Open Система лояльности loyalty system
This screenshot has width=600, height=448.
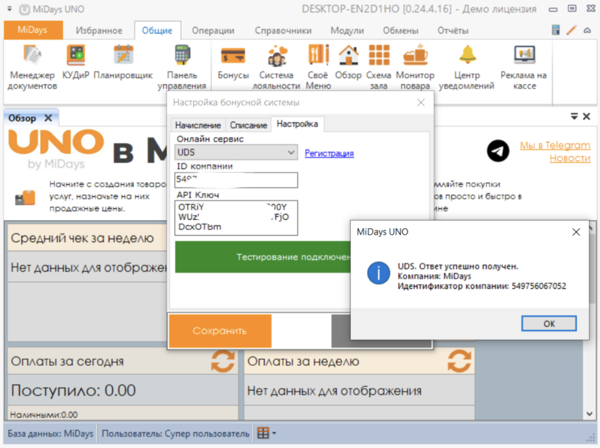tap(276, 67)
